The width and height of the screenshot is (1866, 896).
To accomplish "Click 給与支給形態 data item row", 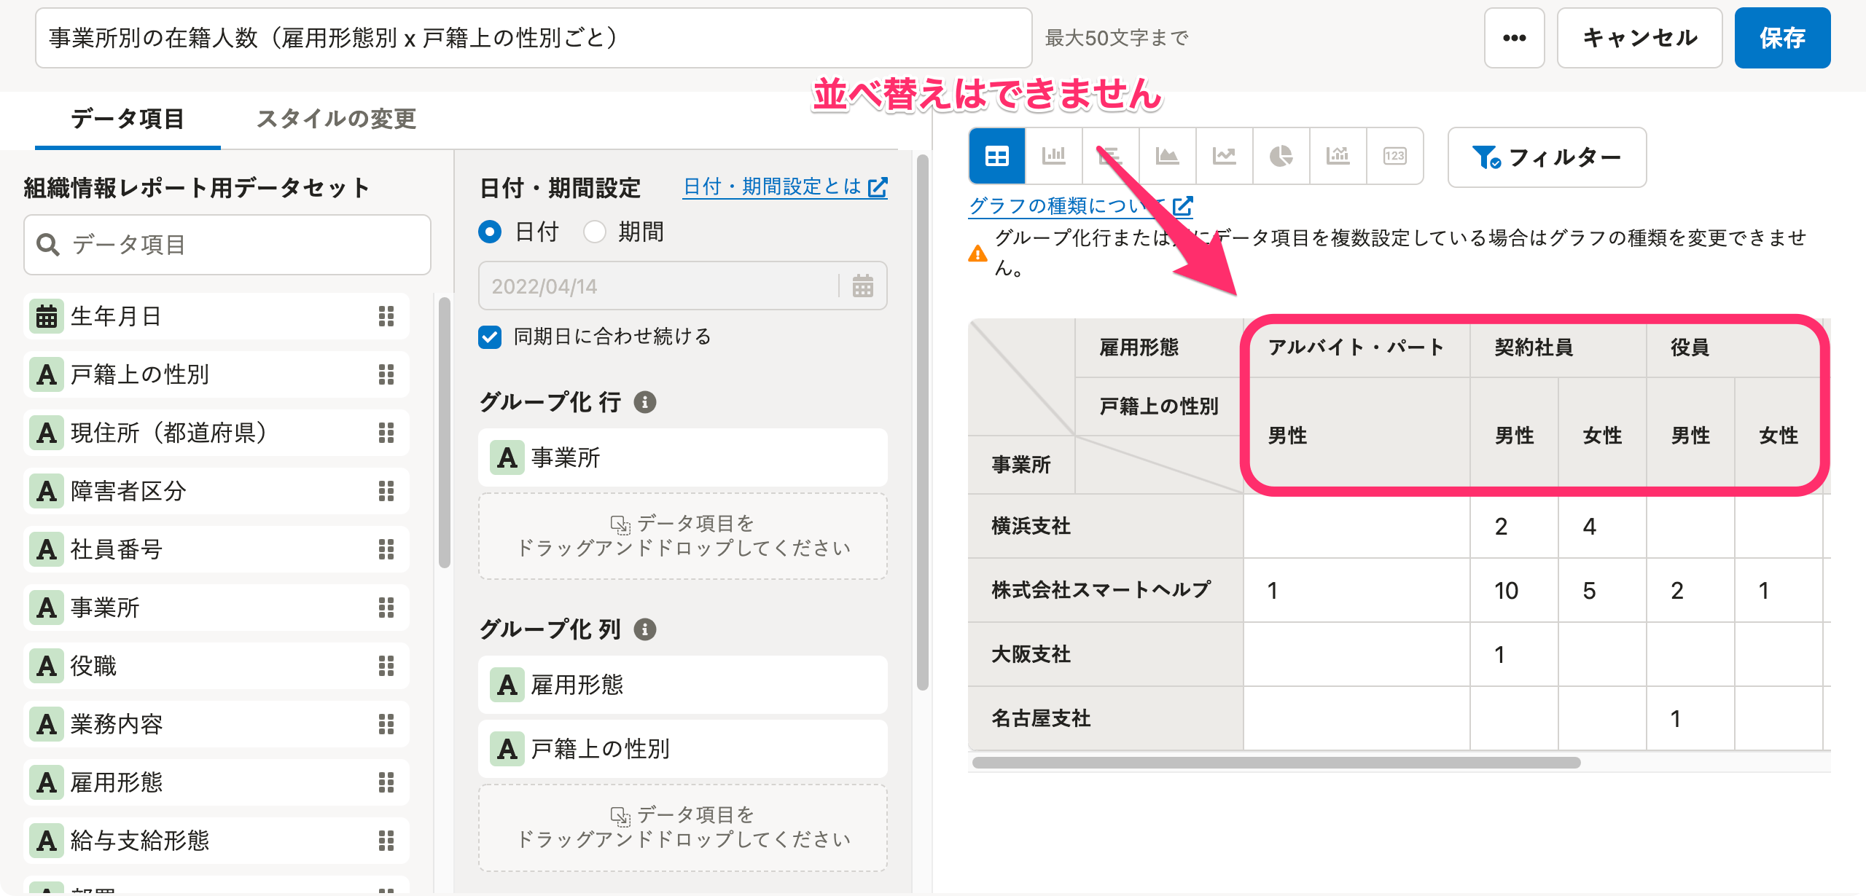I will (216, 841).
